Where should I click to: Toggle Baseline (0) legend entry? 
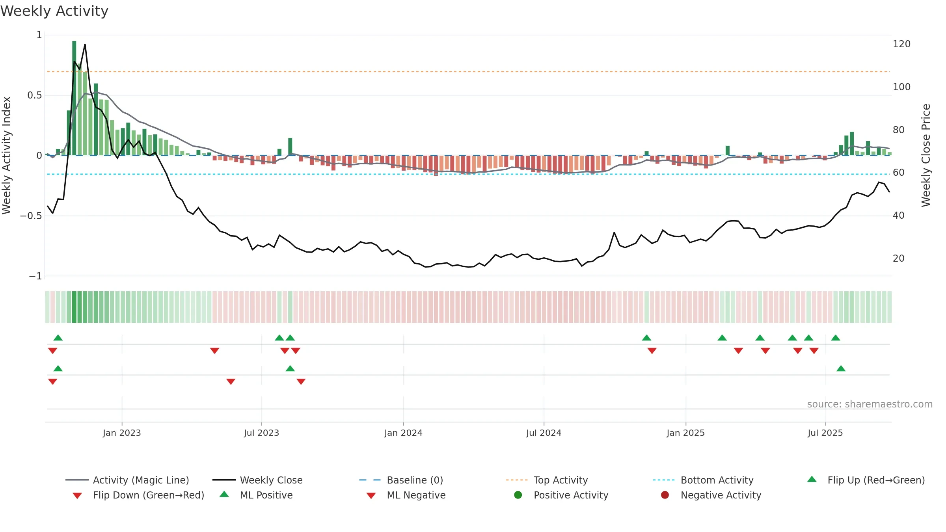401,480
